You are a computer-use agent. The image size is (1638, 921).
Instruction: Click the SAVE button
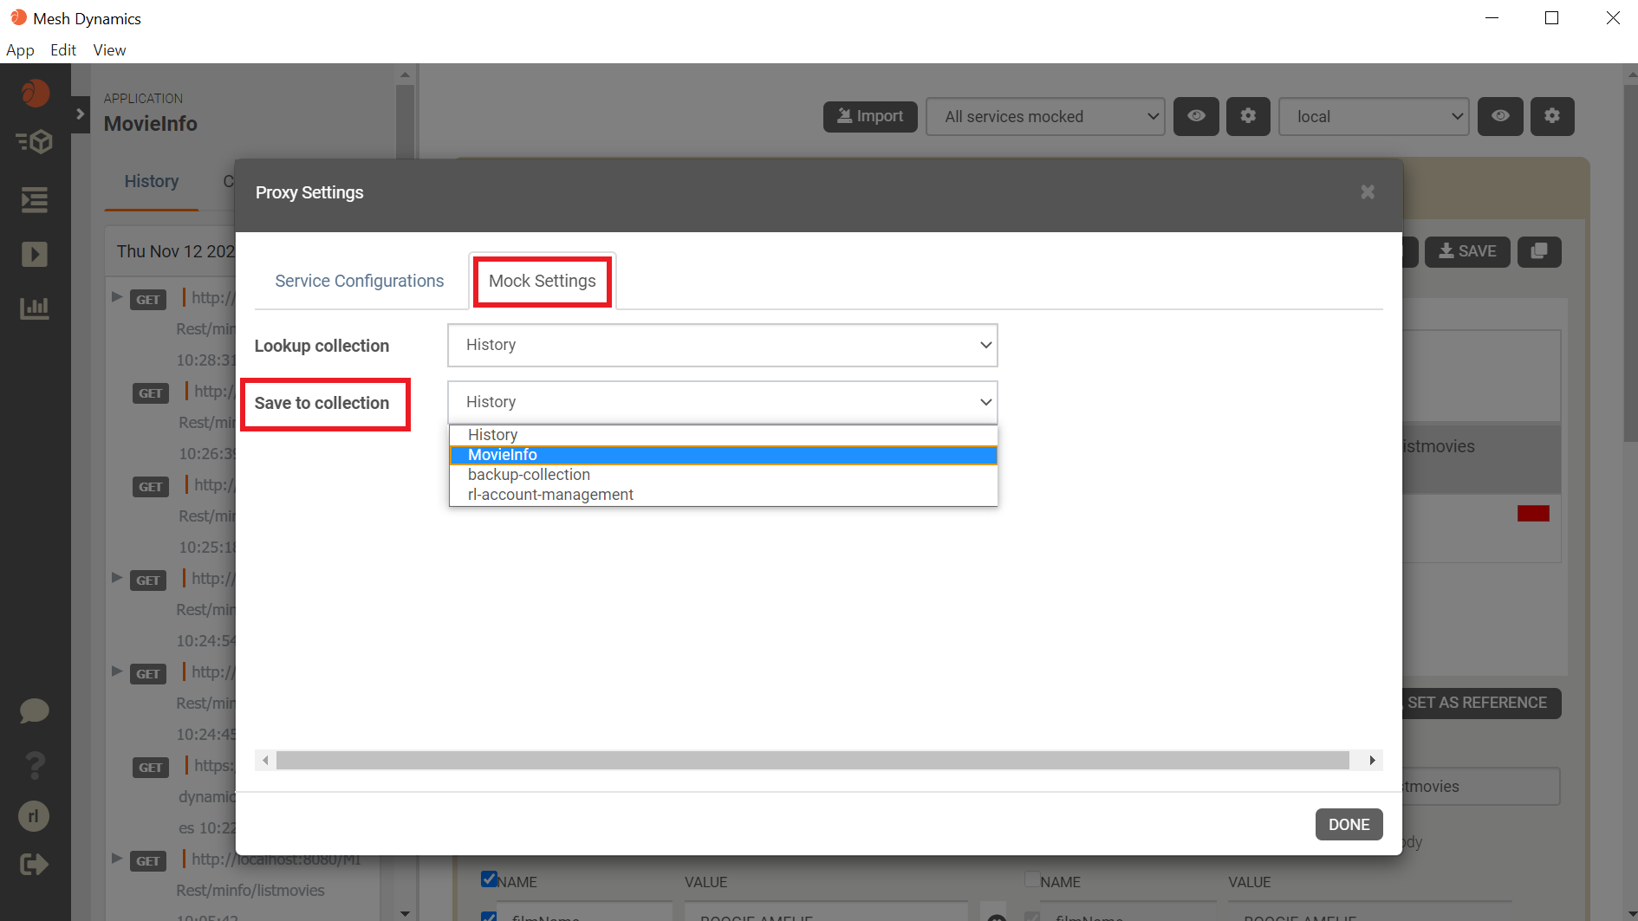(1467, 251)
